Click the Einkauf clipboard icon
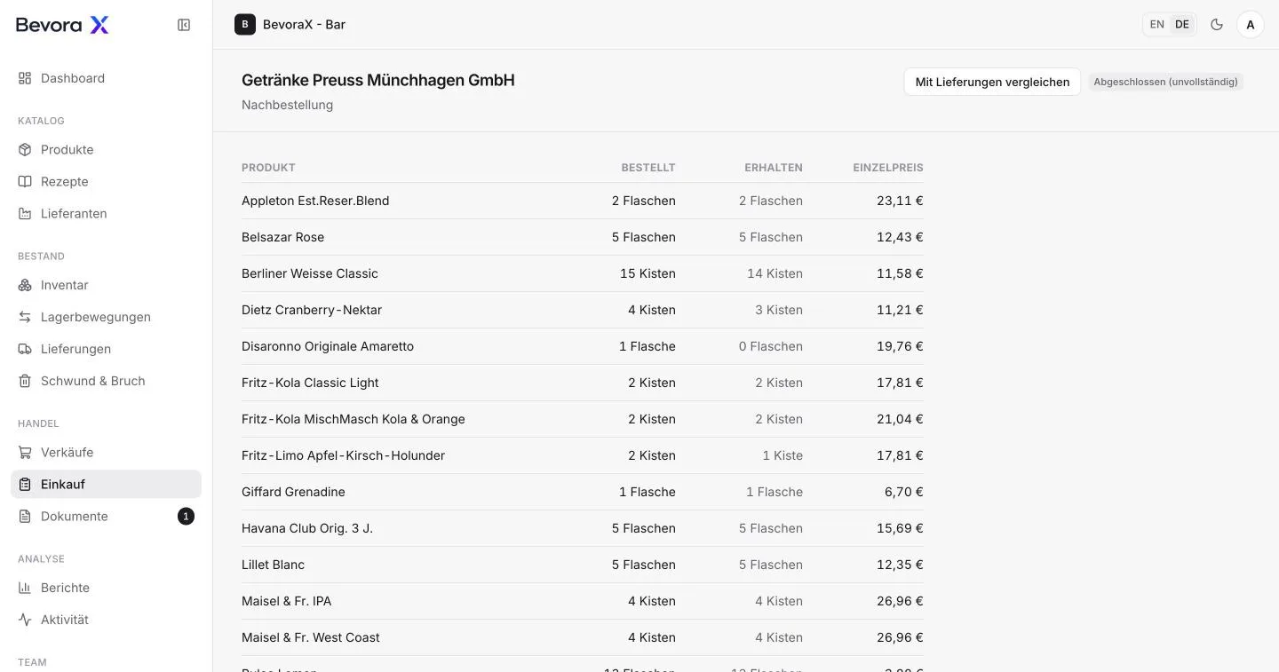Viewport: 1279px width, 672px height. (25, 485)
